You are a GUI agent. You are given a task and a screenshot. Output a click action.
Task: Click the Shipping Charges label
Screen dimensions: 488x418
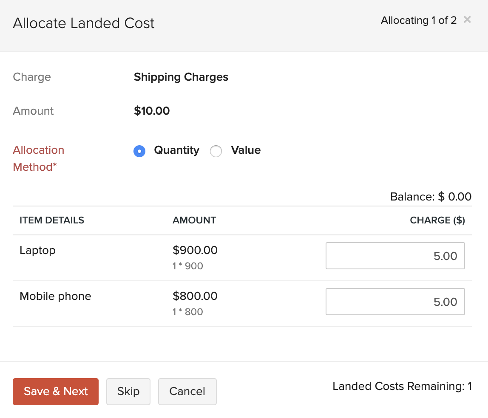181,77
